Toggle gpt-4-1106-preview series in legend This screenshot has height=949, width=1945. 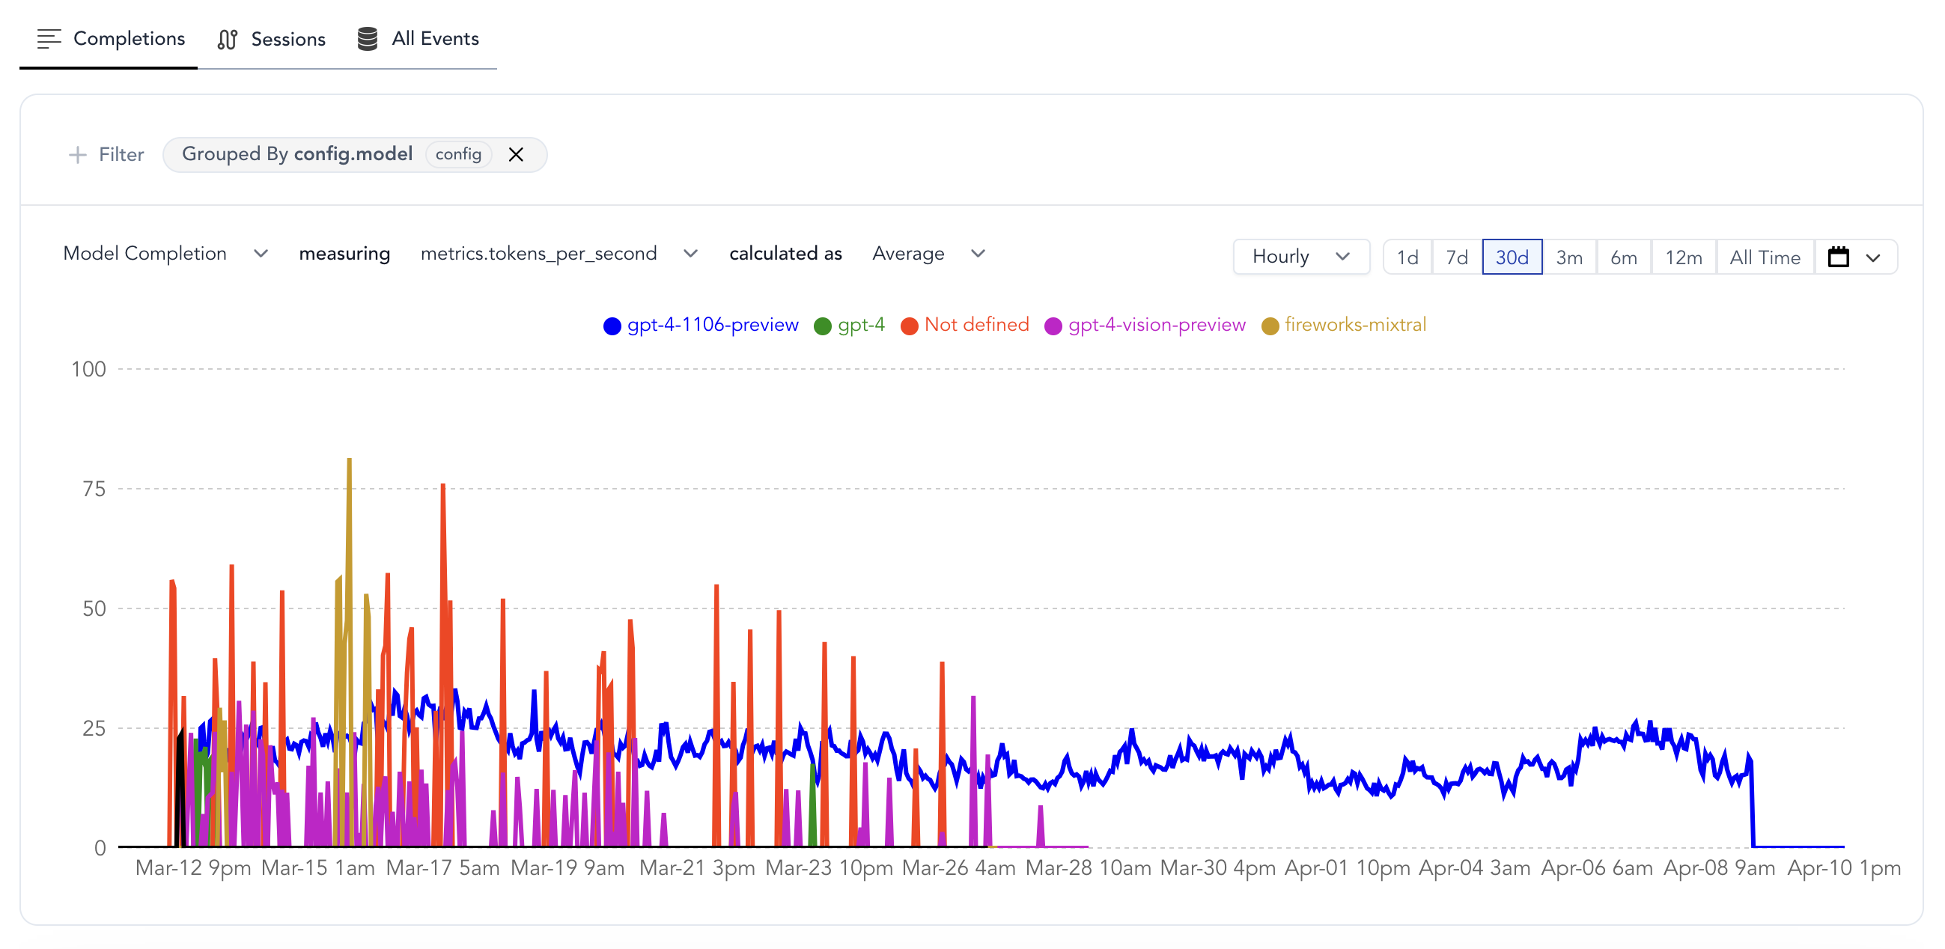point(711,325)
